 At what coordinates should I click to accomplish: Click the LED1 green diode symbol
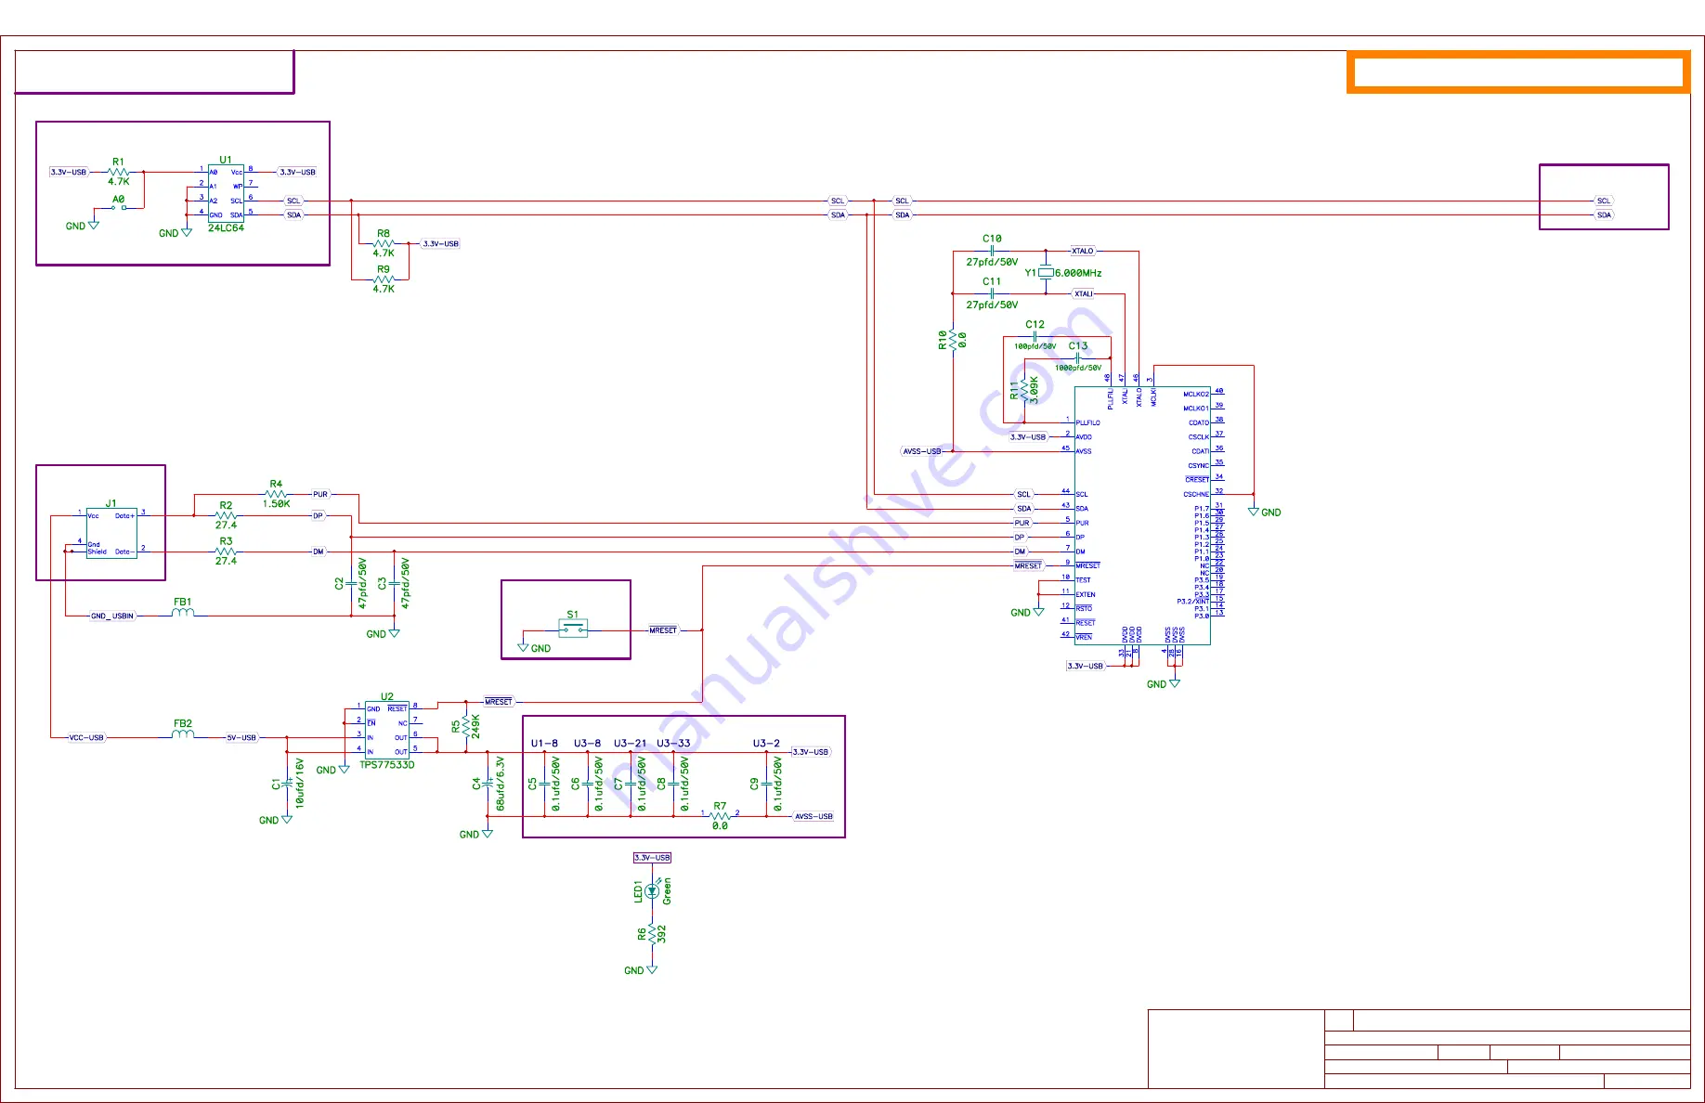[652, 890]
